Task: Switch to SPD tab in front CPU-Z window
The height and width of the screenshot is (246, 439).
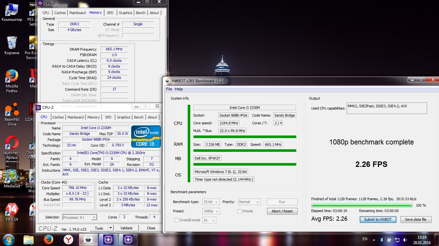Action: pos(108,117)
